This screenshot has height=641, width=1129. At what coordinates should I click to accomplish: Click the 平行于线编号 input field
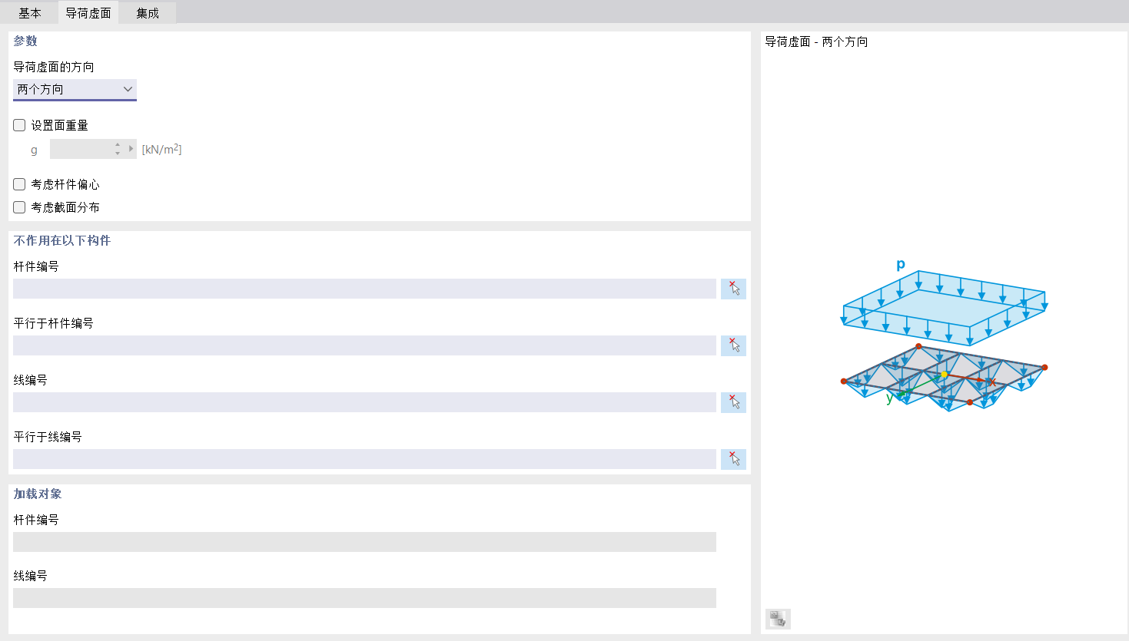coord(364,459)
